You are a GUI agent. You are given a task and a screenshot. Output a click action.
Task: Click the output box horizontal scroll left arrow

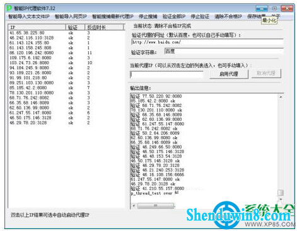point(134,206)
